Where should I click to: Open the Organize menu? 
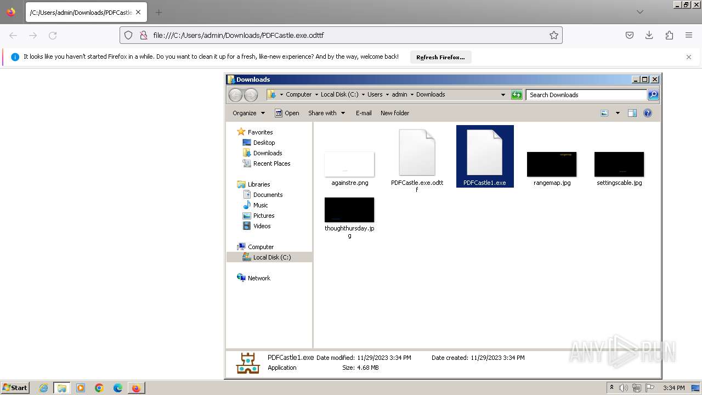(248, 113)
